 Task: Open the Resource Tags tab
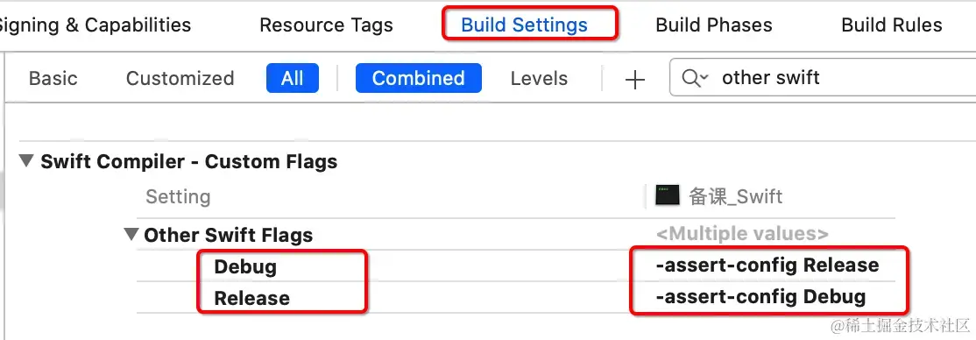326,25
